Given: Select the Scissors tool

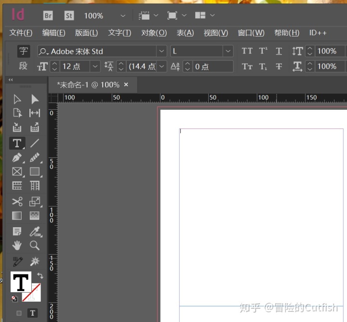Looking at the screenshot, I should tap(17, 202).
